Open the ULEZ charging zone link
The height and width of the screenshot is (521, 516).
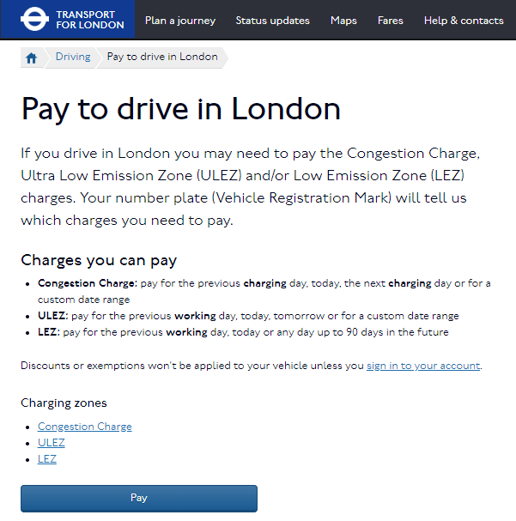point(52,443)
